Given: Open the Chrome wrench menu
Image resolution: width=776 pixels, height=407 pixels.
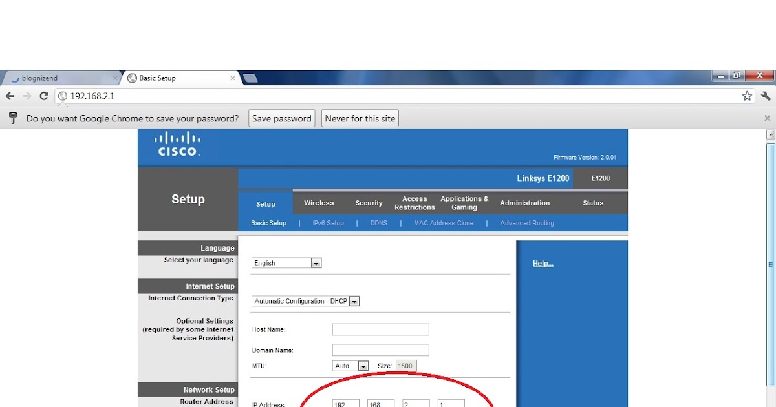Looking at the screenshot, I should 766,96.
